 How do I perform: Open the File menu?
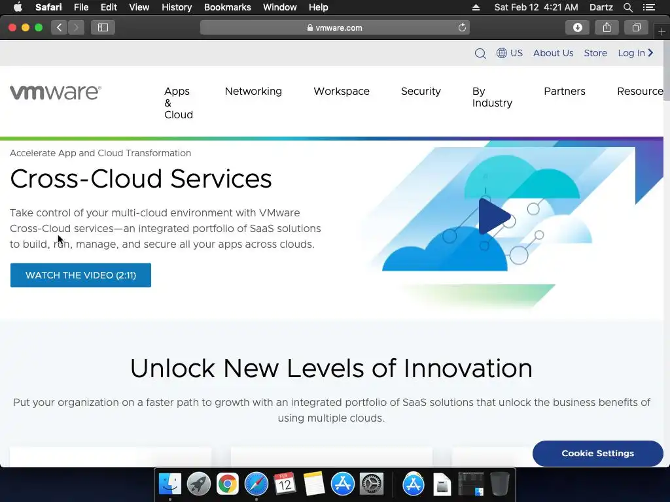80,7
